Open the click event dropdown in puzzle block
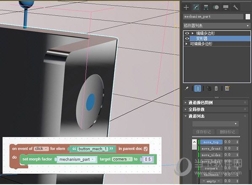The width and height of the screenshot is (252, 185). (x=41, y=149)
